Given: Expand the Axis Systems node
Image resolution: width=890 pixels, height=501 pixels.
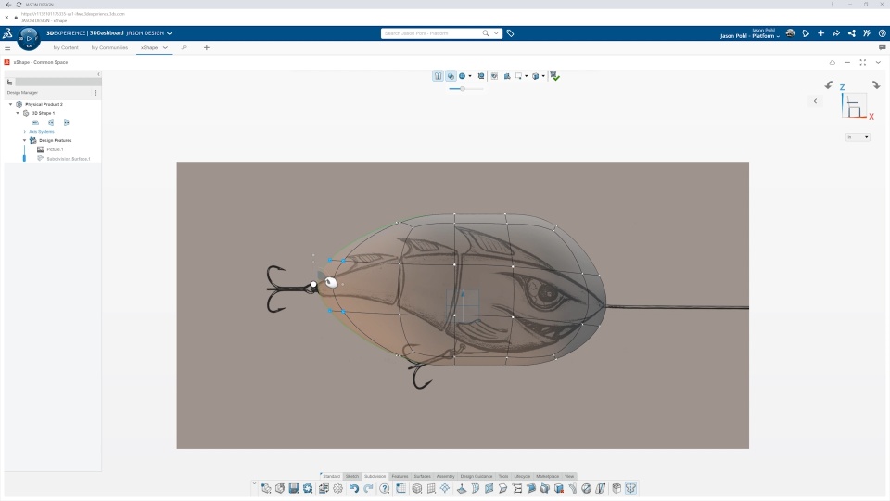Looking at the screenshot, I should (x=24, y=131).
